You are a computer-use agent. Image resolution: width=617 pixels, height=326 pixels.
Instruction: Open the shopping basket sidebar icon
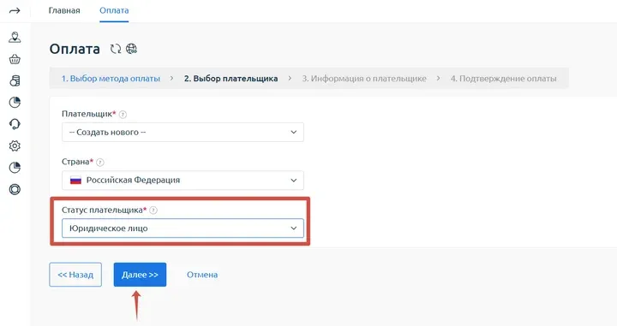coord(15,59)
